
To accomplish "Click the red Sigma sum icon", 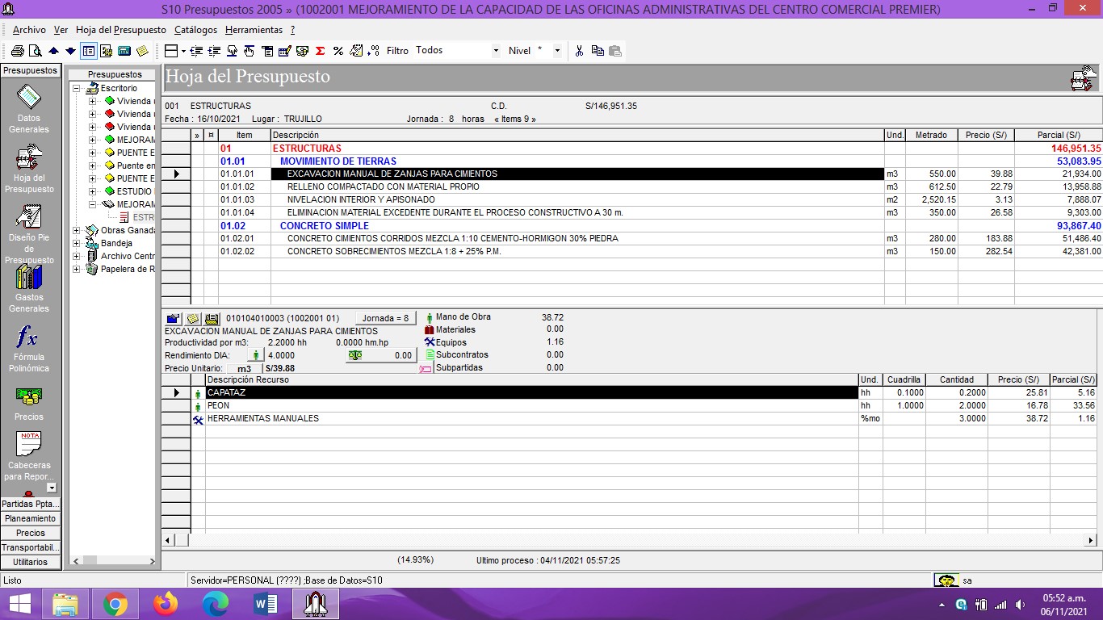I will pos(320,51).
